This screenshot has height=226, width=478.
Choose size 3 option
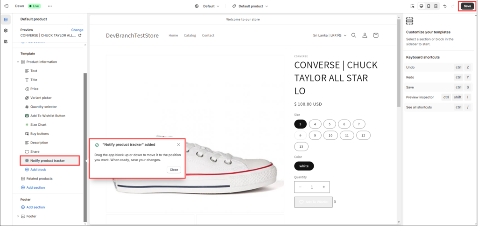(300, 124)
